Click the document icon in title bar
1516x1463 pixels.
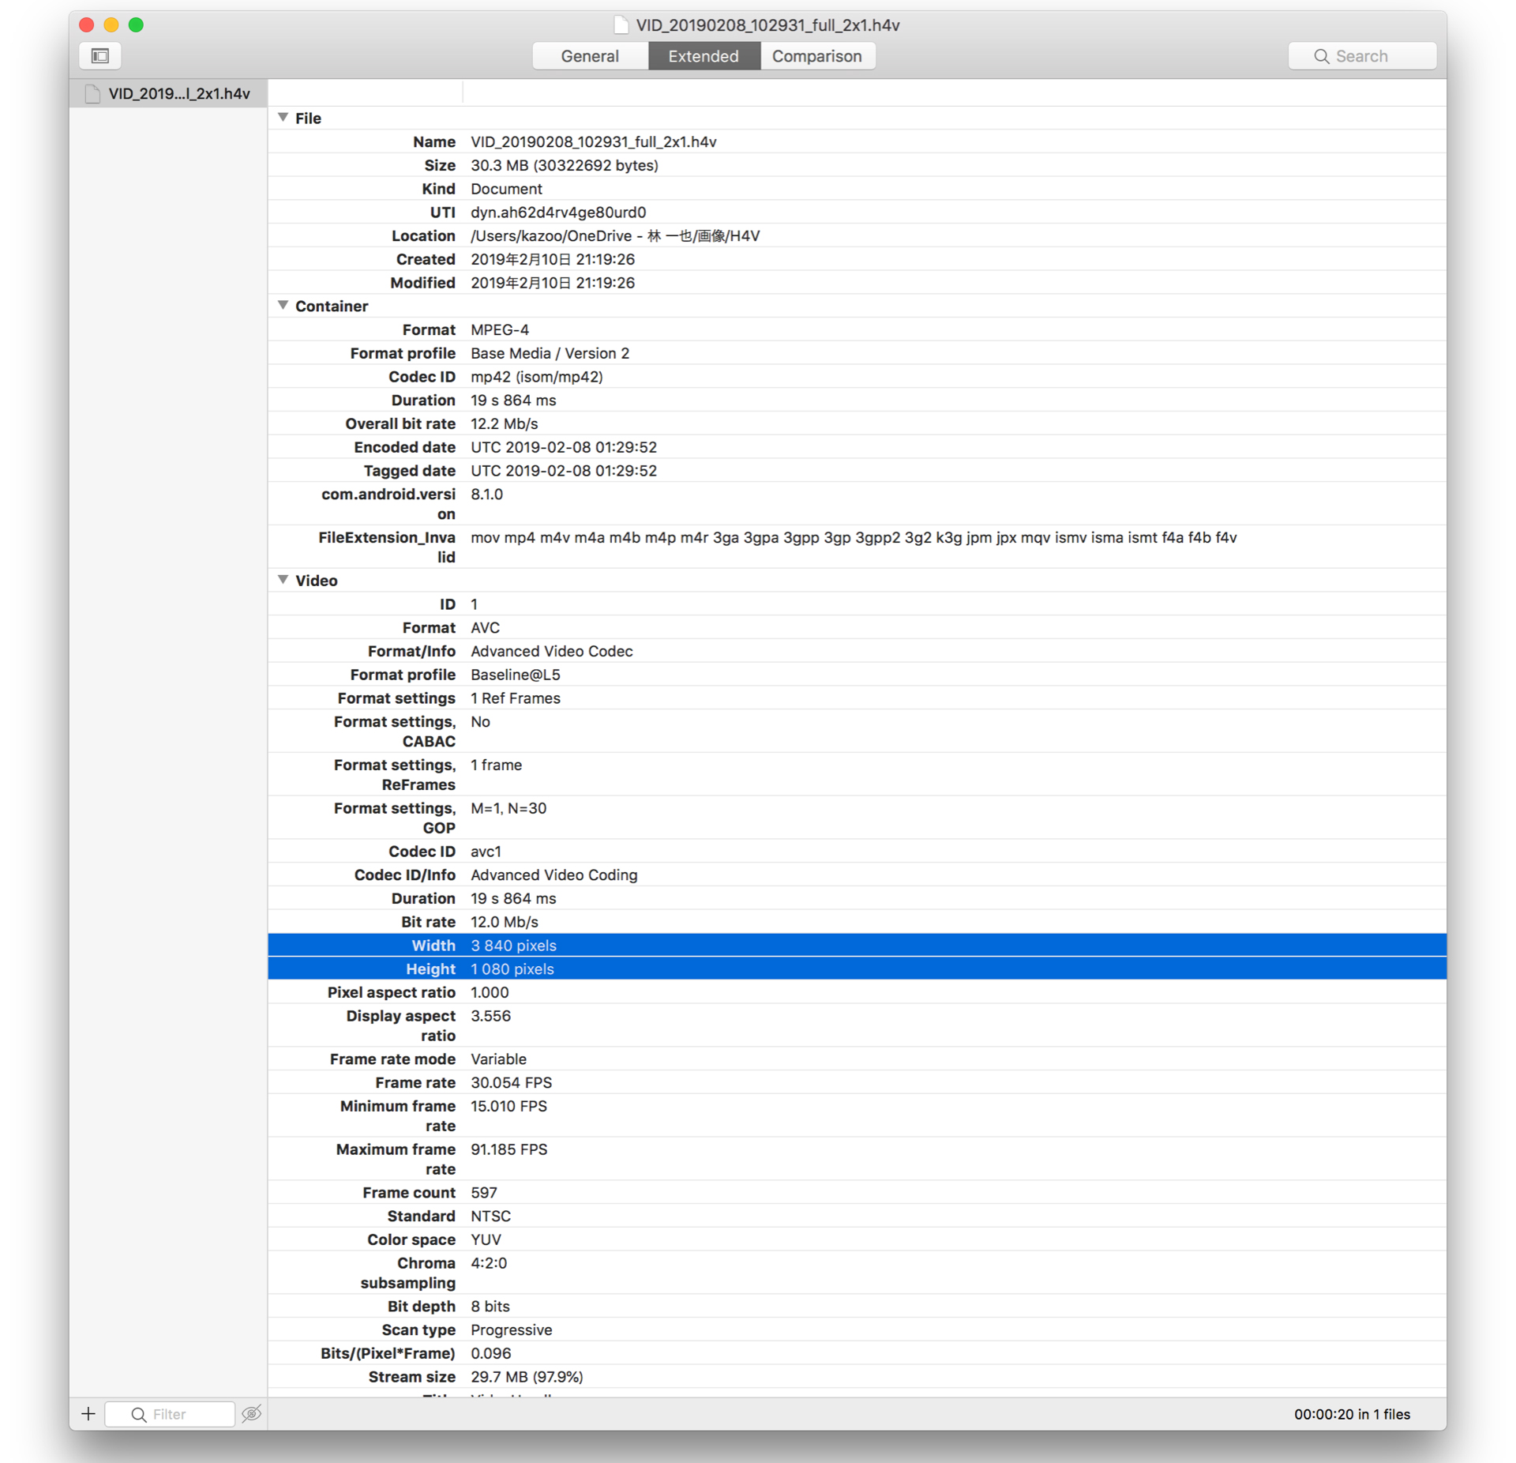tap(621, 24)
